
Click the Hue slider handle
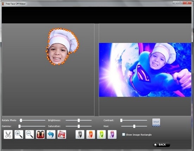(134, 126)
